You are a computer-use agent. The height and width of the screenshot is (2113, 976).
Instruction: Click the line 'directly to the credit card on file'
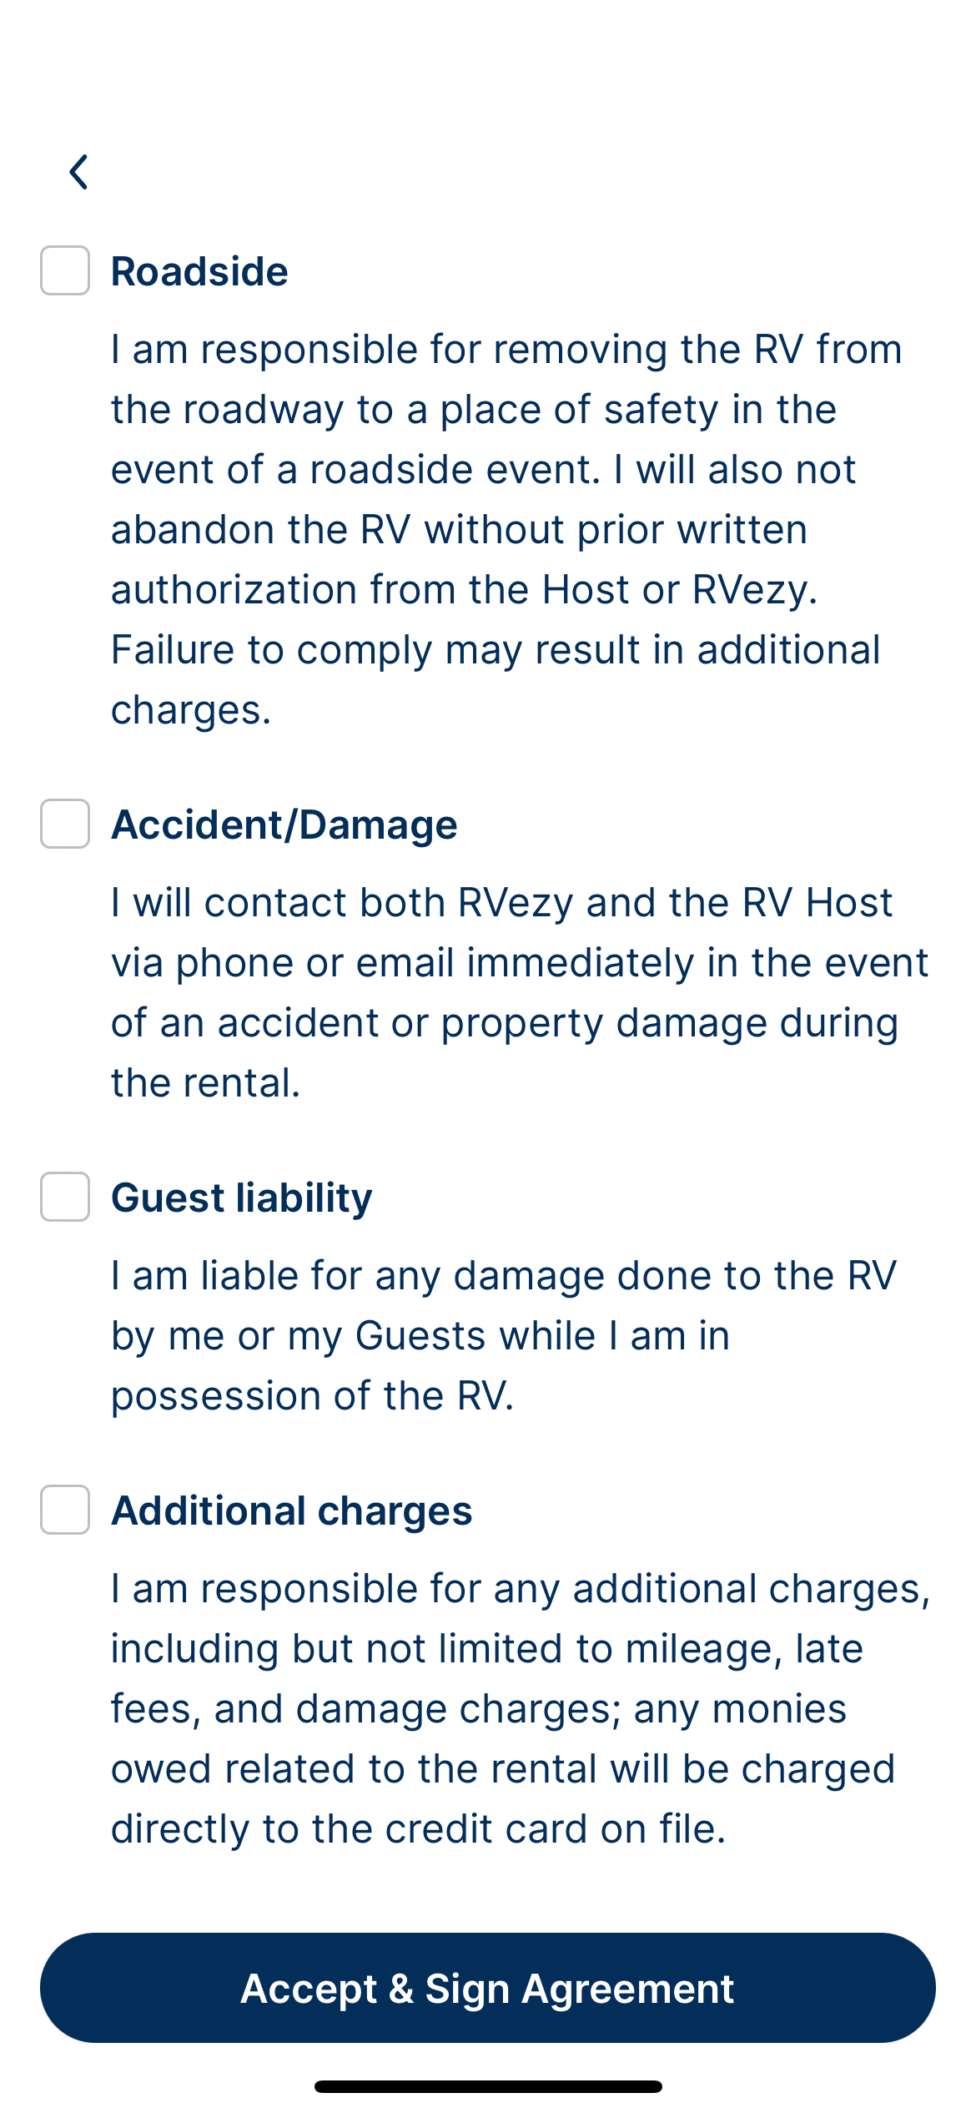coord(419,1829)
